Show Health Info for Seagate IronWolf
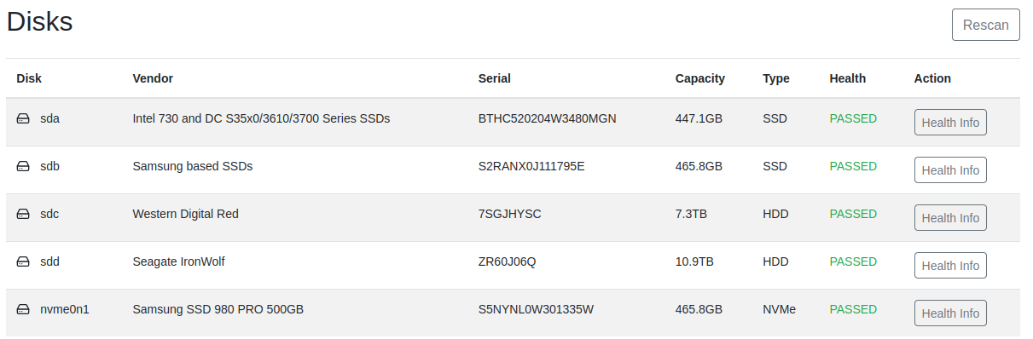Image resolution: width=1033 pixels, height=339 pixels. pyautogui.click(x=950, y=266)
